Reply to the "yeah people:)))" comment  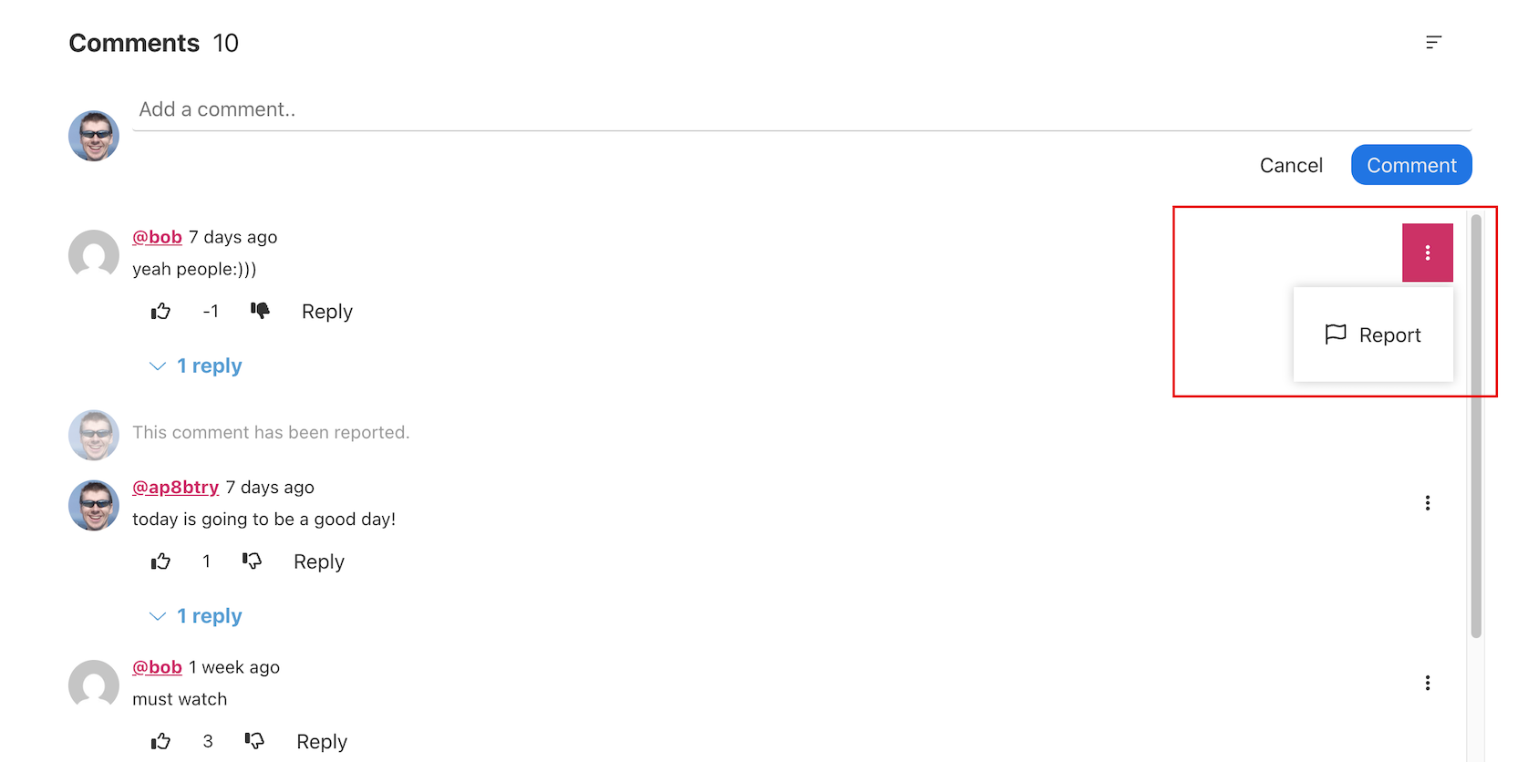pos(326,312)
